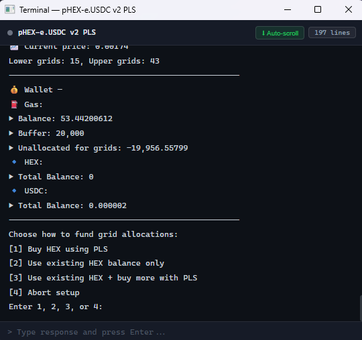Click the red fuel pump Gas icon

pyautogui.click(x=14, y=104)
